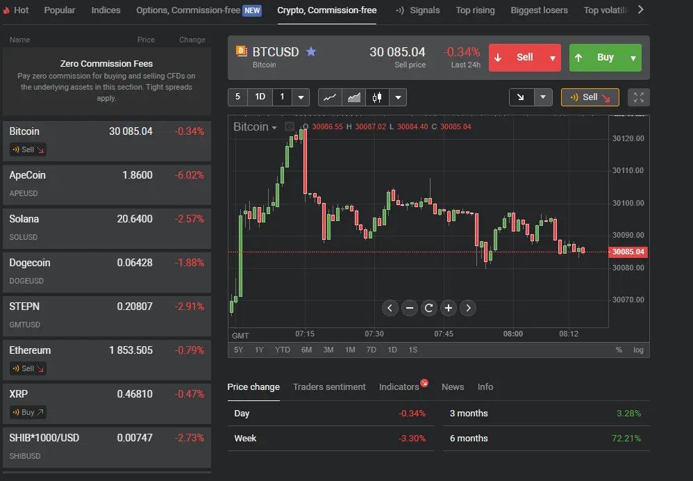Viewport: 693px width, 481px height.
Task: Select 1Y chart range
Action: 259,350
